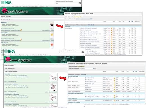Screen dimensions: 146x108
Task: Open Foods menu in the top navigation
Action: click(13, 6)
